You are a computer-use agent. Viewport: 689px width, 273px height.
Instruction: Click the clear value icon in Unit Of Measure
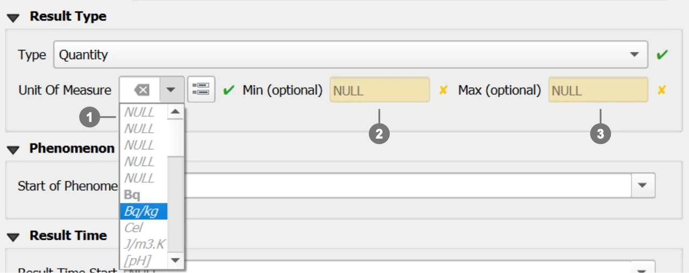click(141, 90)
